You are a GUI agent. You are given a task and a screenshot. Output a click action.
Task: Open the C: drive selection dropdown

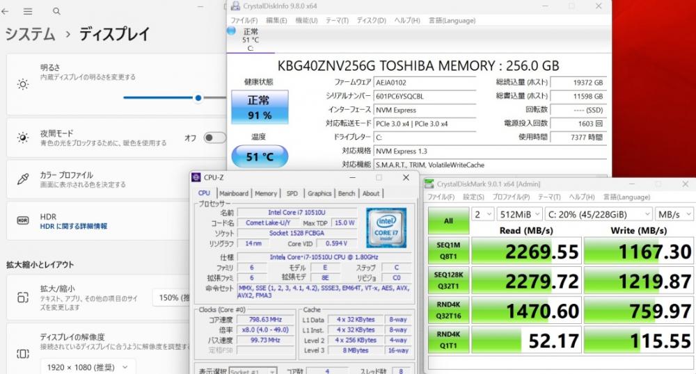599,215
